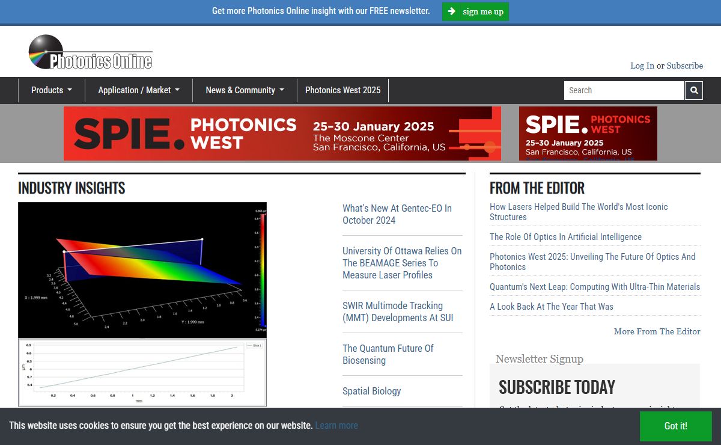Click the Photonics Online logo
The image size is (721, 445).
91,52
